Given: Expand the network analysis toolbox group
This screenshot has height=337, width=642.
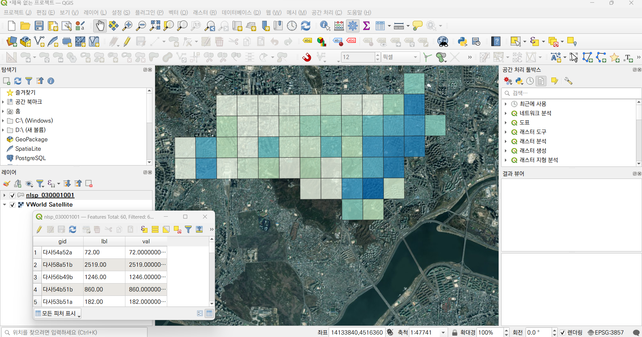Looking at the screenshot, I should point(506,113).
